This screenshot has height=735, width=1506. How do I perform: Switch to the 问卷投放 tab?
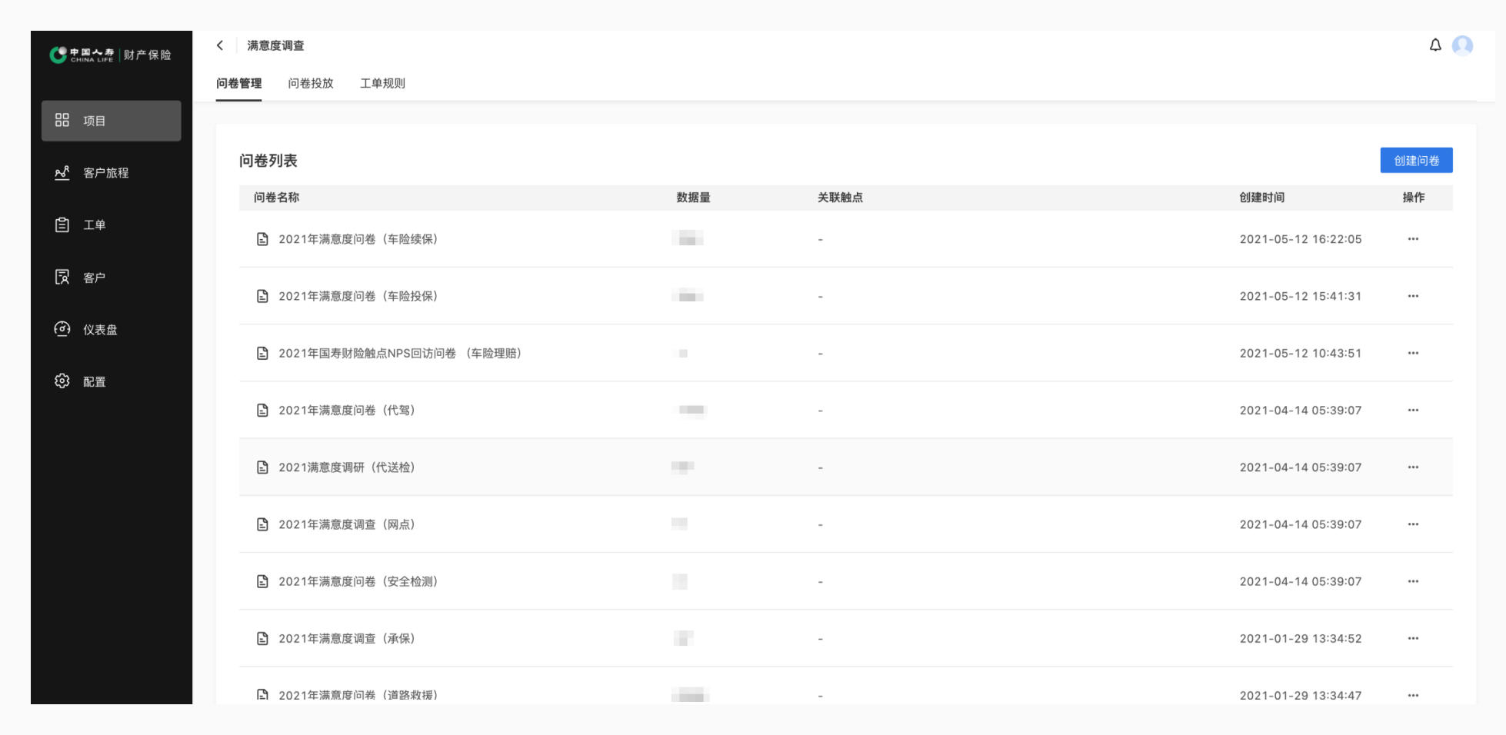coord(311,83)
